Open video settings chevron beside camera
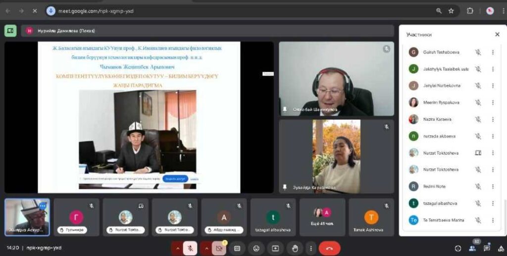Screen dimensions: 507x256 tap(206, 248)
